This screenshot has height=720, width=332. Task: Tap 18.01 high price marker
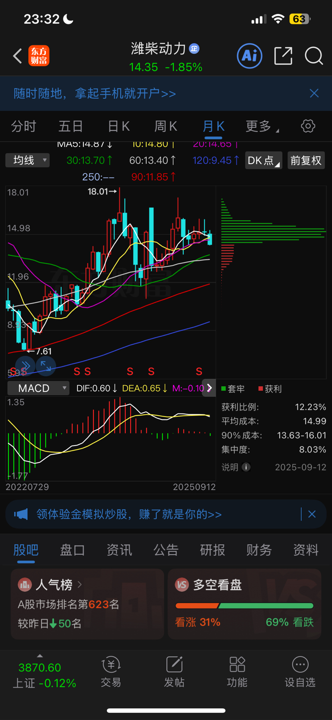point(102,191)
